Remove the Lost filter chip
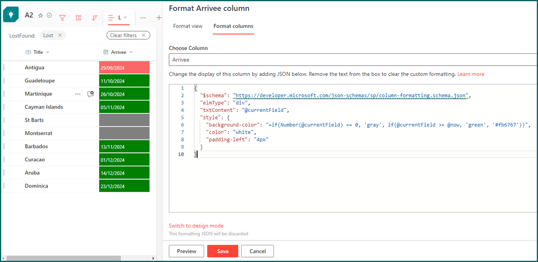The width and height of the screenshot is (538, 262). [x=60, y=36]
